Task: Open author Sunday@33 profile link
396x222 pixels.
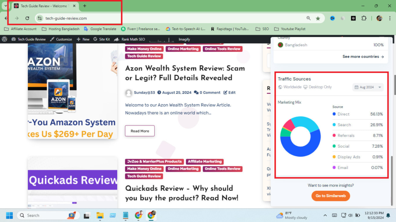Action: click(x=144, y=93)
